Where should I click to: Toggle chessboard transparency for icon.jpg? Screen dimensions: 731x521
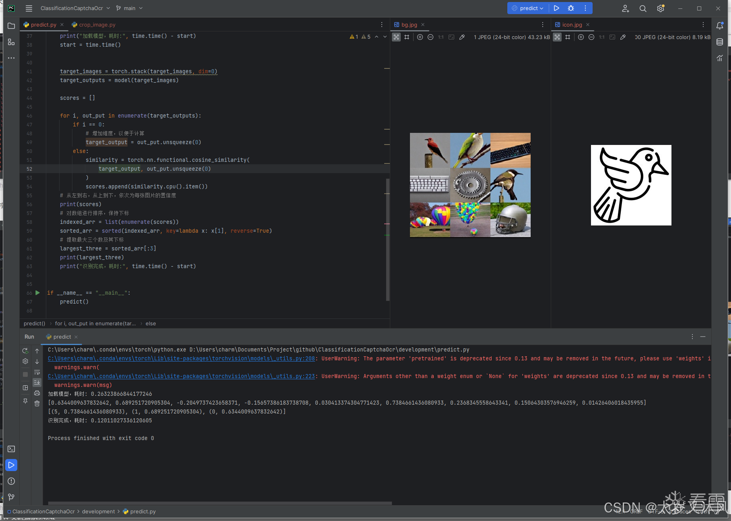point(557,37)
